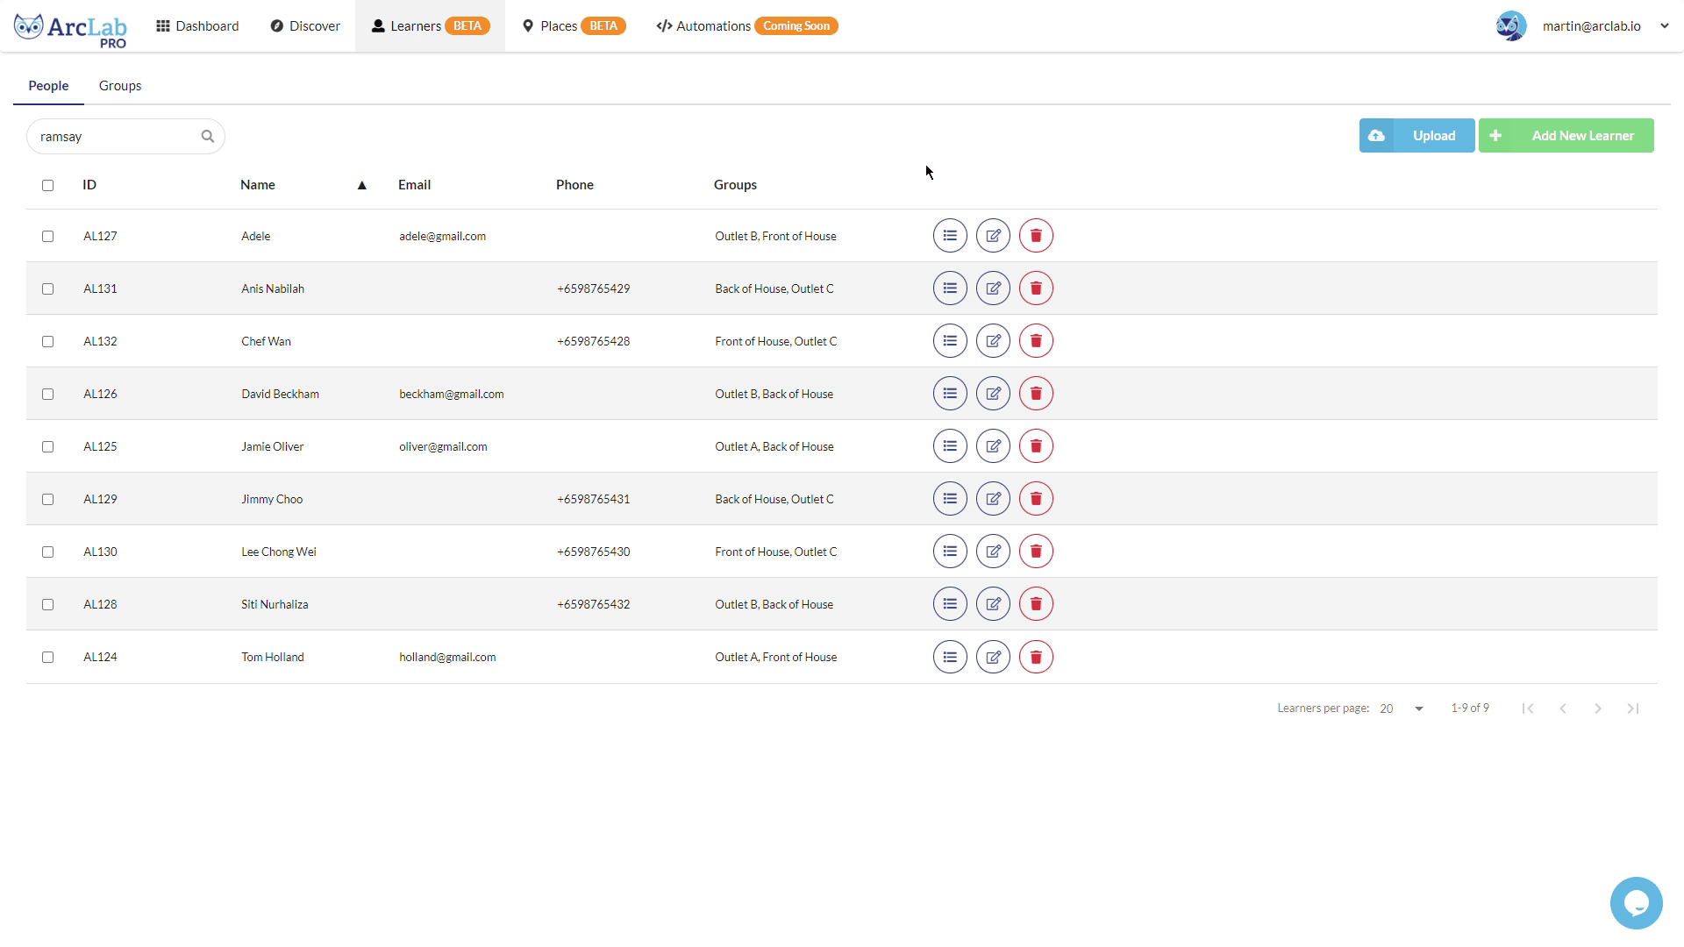Open the list icon for Siti Nurhaliza
Viewport: 1684px width, 947px height.
(x=950, y=604)
